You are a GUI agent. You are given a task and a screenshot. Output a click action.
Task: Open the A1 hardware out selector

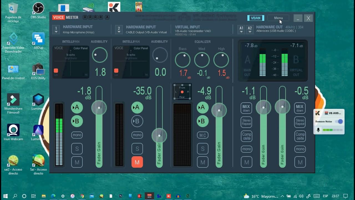click(x=241, y=30)
